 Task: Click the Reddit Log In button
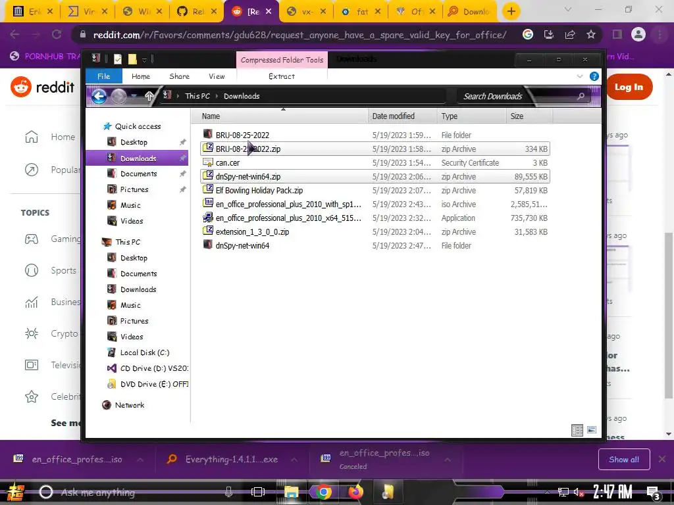pos(629,87)
